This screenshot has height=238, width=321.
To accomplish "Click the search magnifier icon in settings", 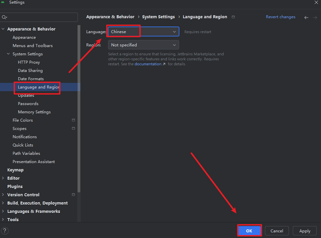I will (4, 17).
